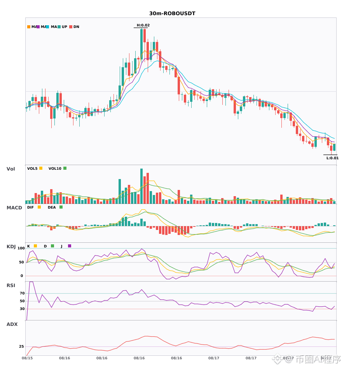Click the KDJ axis value 100
344x369 pixels.
coord(21,248)
